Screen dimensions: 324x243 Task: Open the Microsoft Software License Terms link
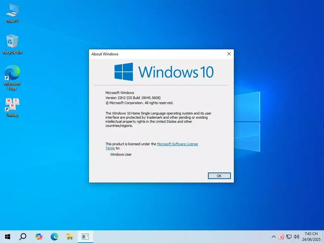(152, 146)
